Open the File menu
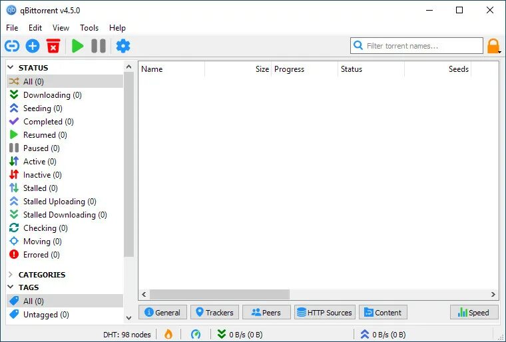The height and width of the screenshot is (342, 506). (x=12, y=28)
